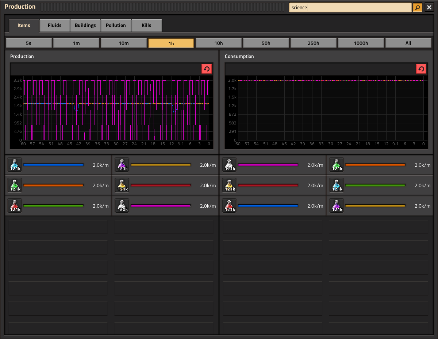
Task: Click the space (white) science pack icon under Consumption
Action: pyautogui.click(x=230, y=165)
